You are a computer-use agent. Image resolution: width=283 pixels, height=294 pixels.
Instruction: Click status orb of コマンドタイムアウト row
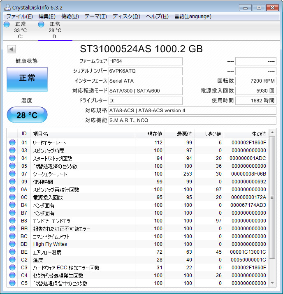tap(12, 236)
